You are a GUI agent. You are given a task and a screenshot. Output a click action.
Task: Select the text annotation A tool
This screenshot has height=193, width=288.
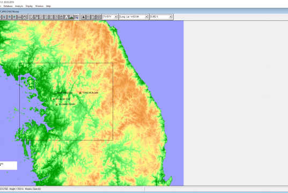pyautogui.click(x=83, y=17)
